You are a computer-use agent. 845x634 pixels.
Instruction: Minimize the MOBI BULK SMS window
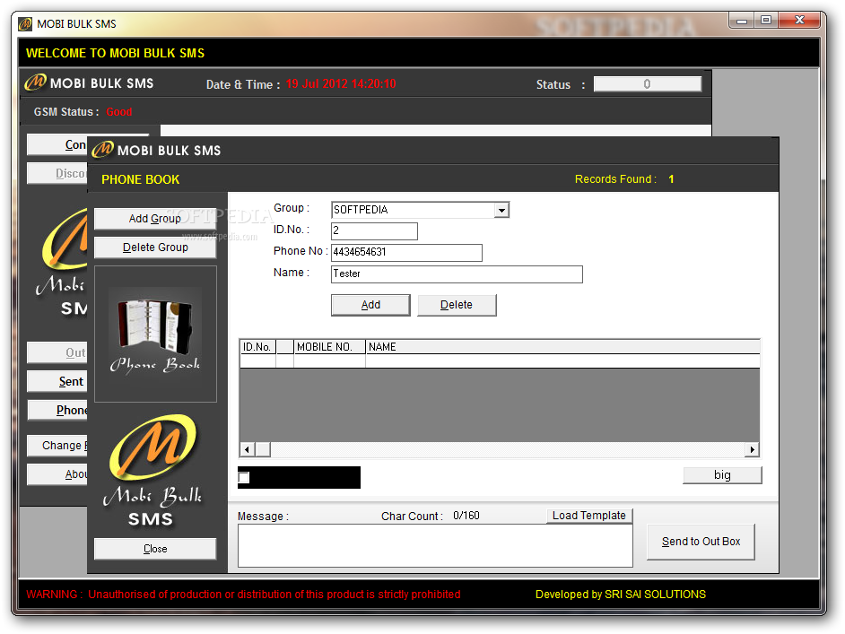(x=742, y=21)
